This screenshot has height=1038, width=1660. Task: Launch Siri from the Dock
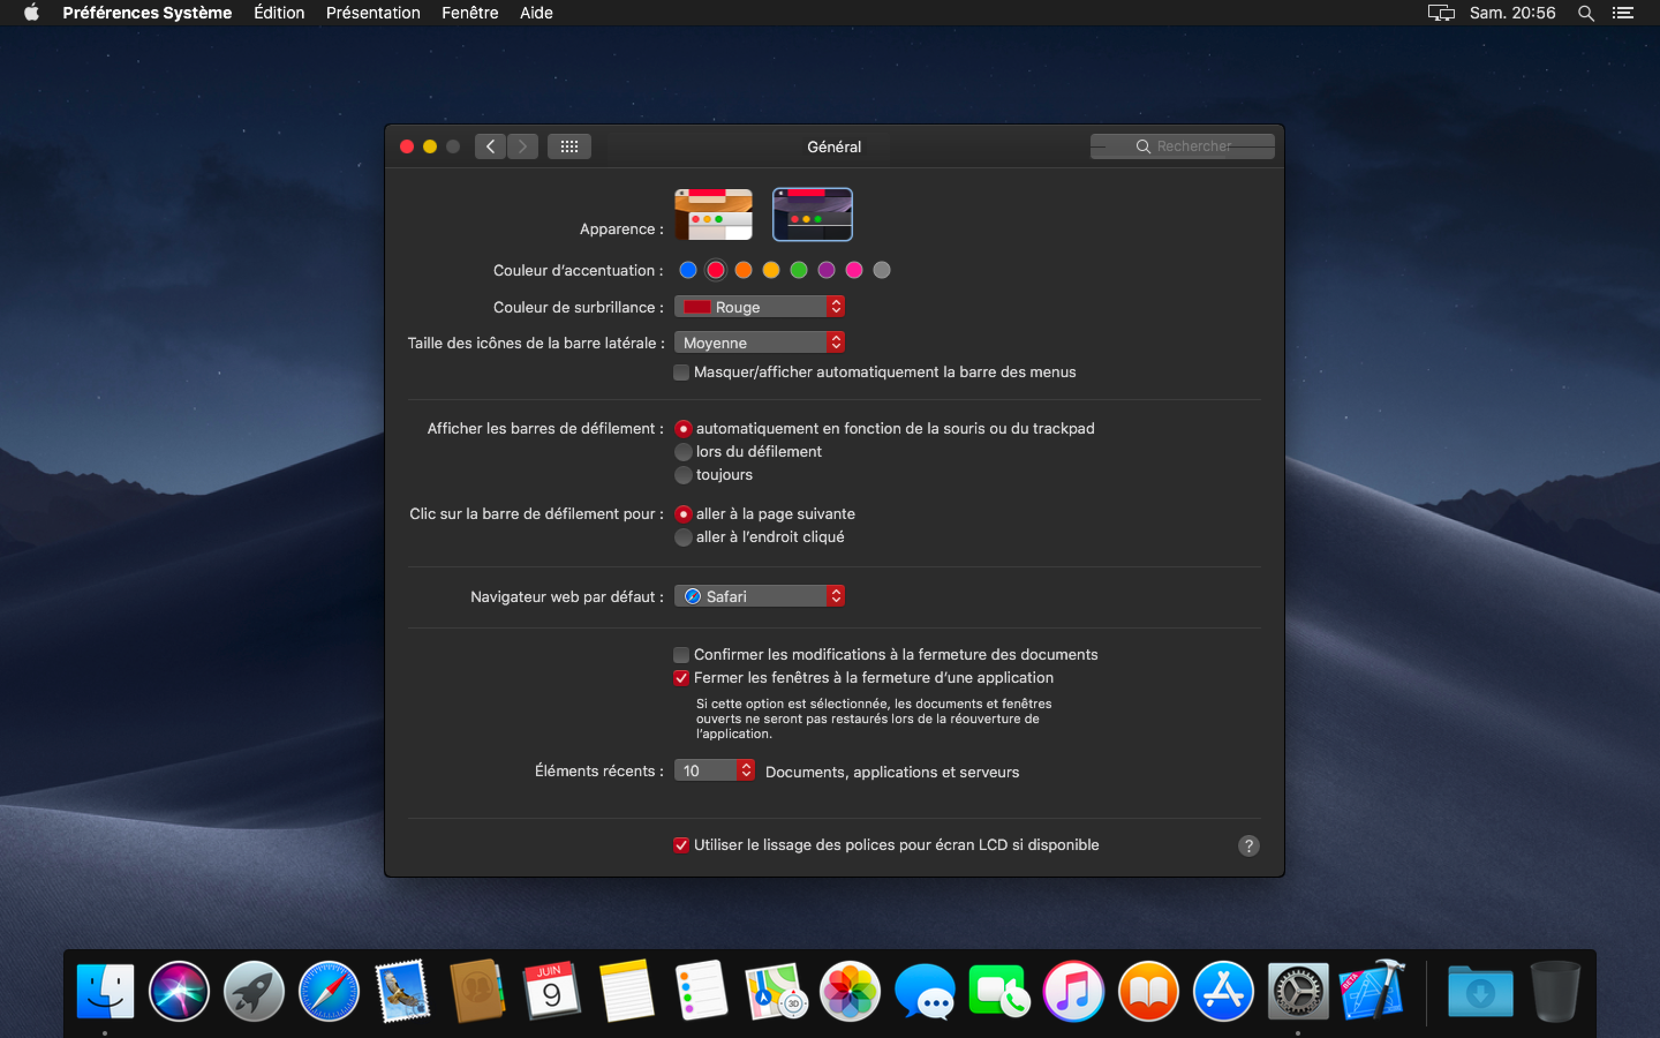(x=179, y=991)
